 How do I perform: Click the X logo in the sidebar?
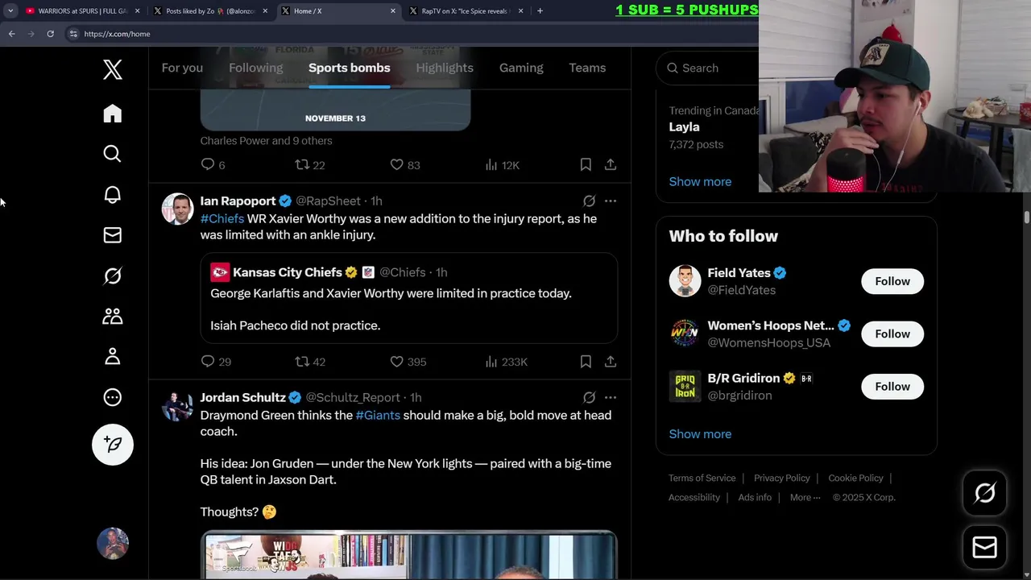tap(113, 69)
